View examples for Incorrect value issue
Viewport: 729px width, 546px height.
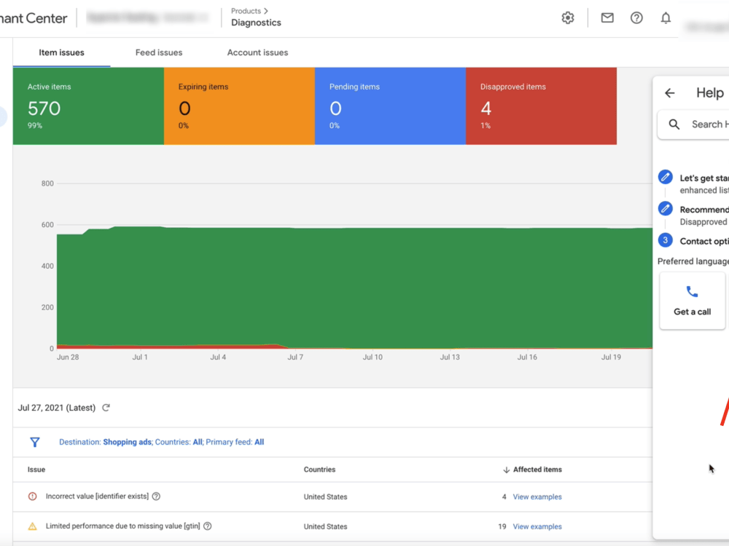[x=537, y=496]
